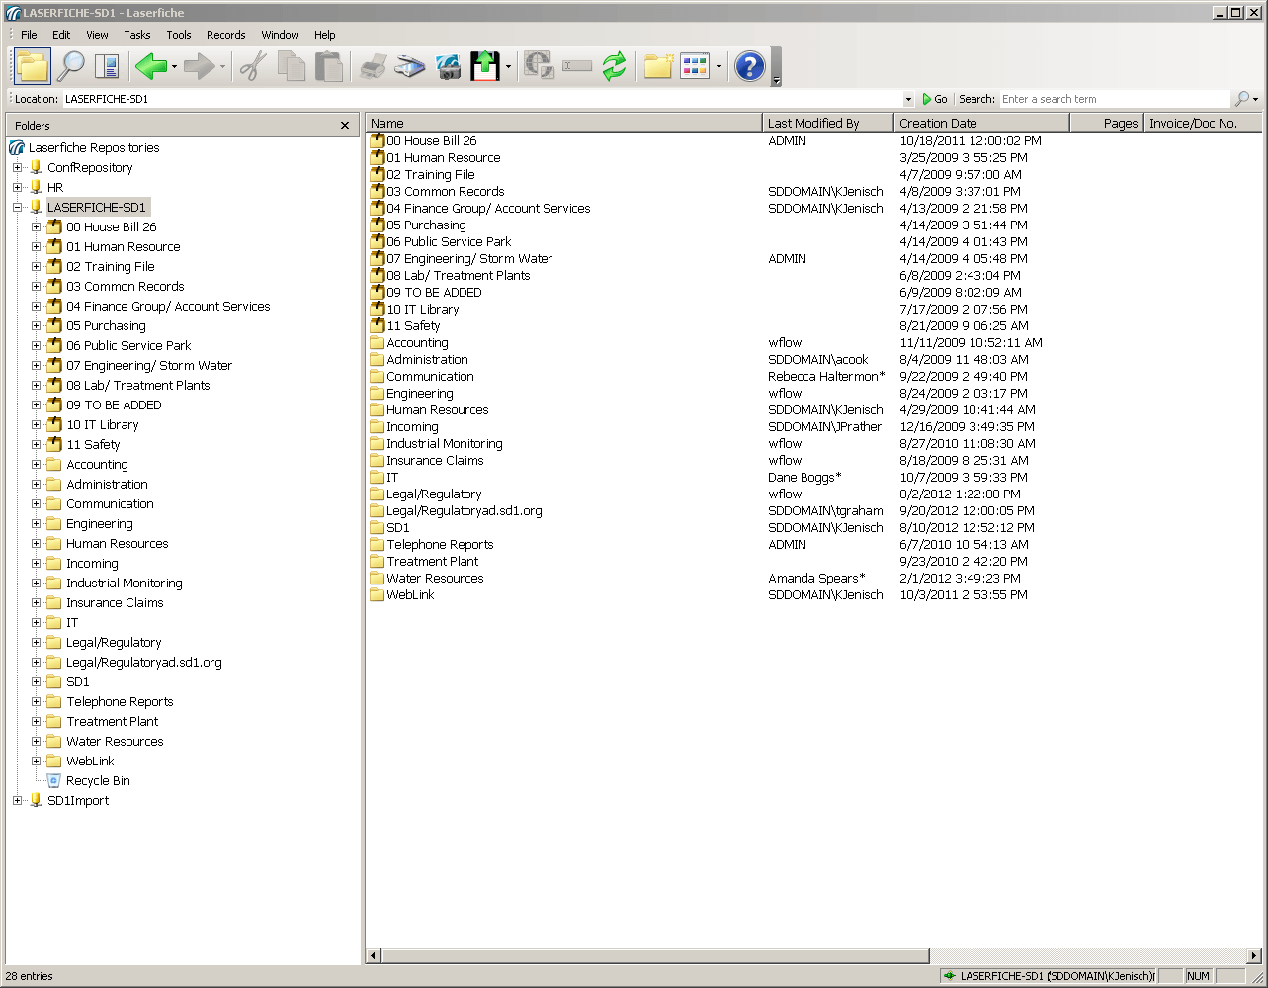Image resolution: width=1268 pixels, height=988 pixels.
Task: Open the Location dropdown arrow
Action: [x=908, y=99]
